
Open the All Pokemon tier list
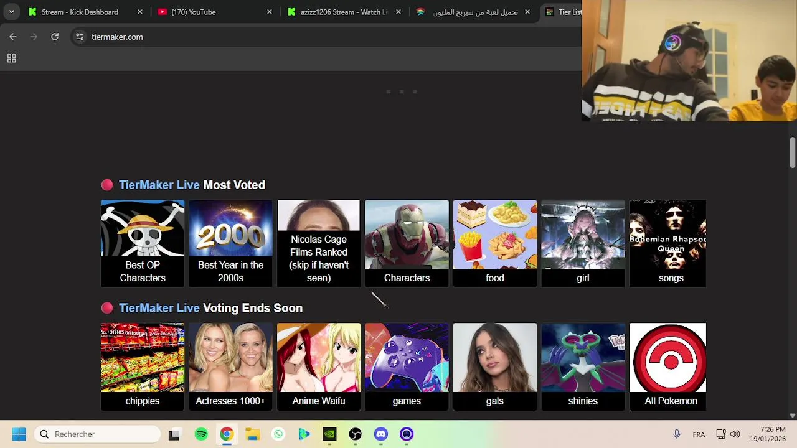pos(667,366)
